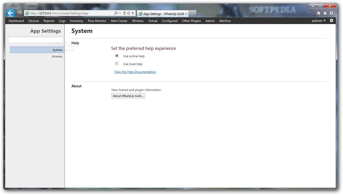This screenshot has height=195, width=343.
Task: Click the browser Home icon
Action: coord(319,13)
